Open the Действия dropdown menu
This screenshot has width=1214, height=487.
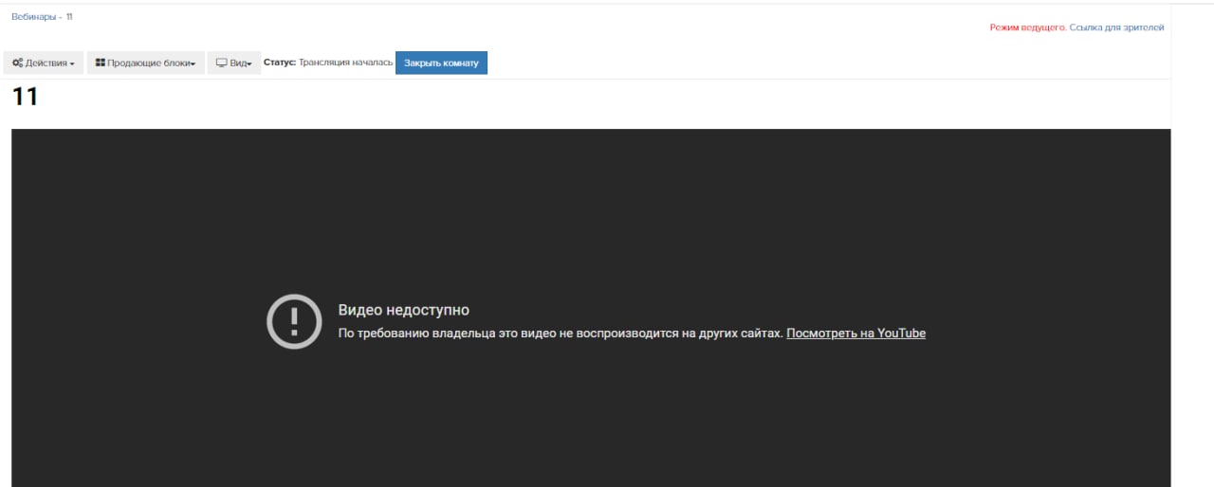(x=44, y=63)
